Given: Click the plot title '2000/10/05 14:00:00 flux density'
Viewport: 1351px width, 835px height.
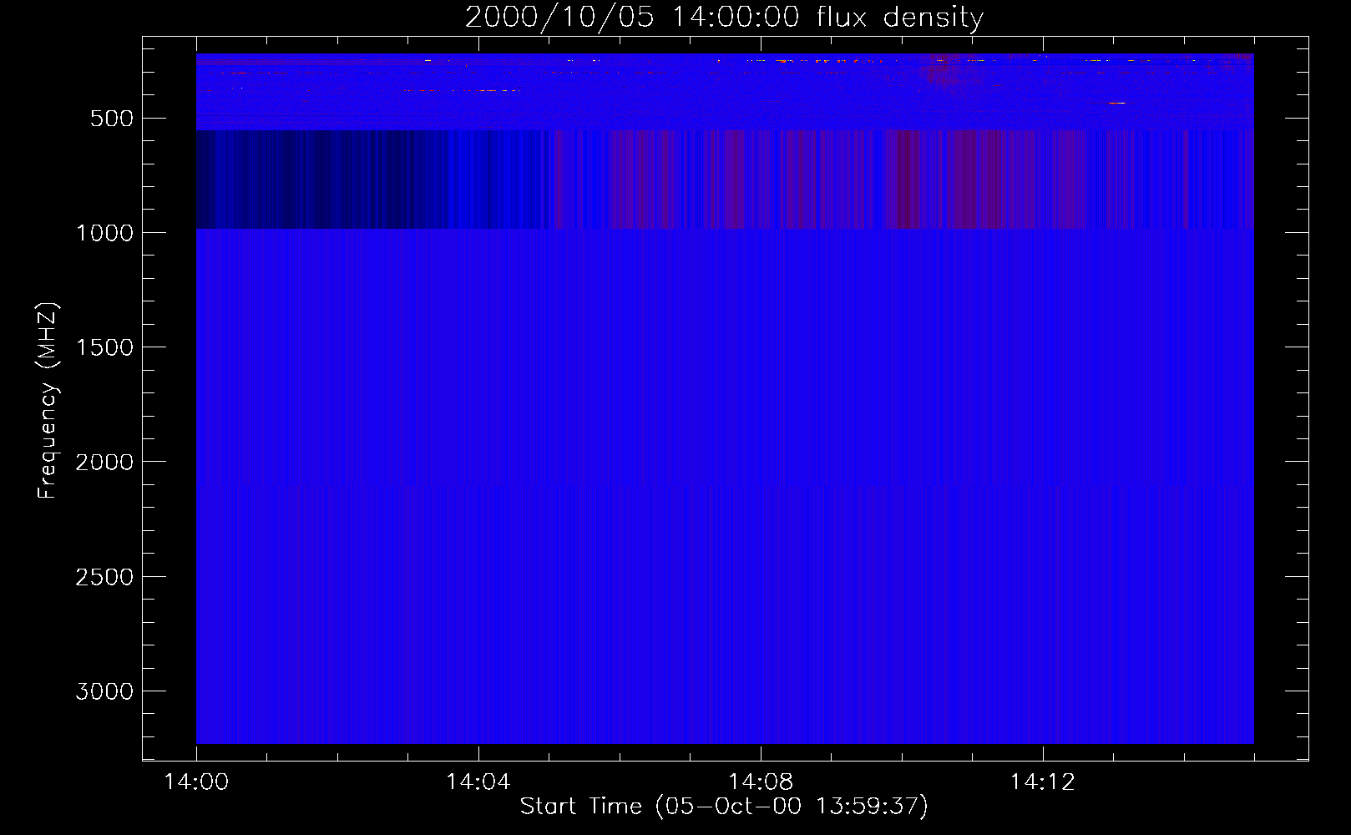Looking at the screenshot, I should [724, 18].
